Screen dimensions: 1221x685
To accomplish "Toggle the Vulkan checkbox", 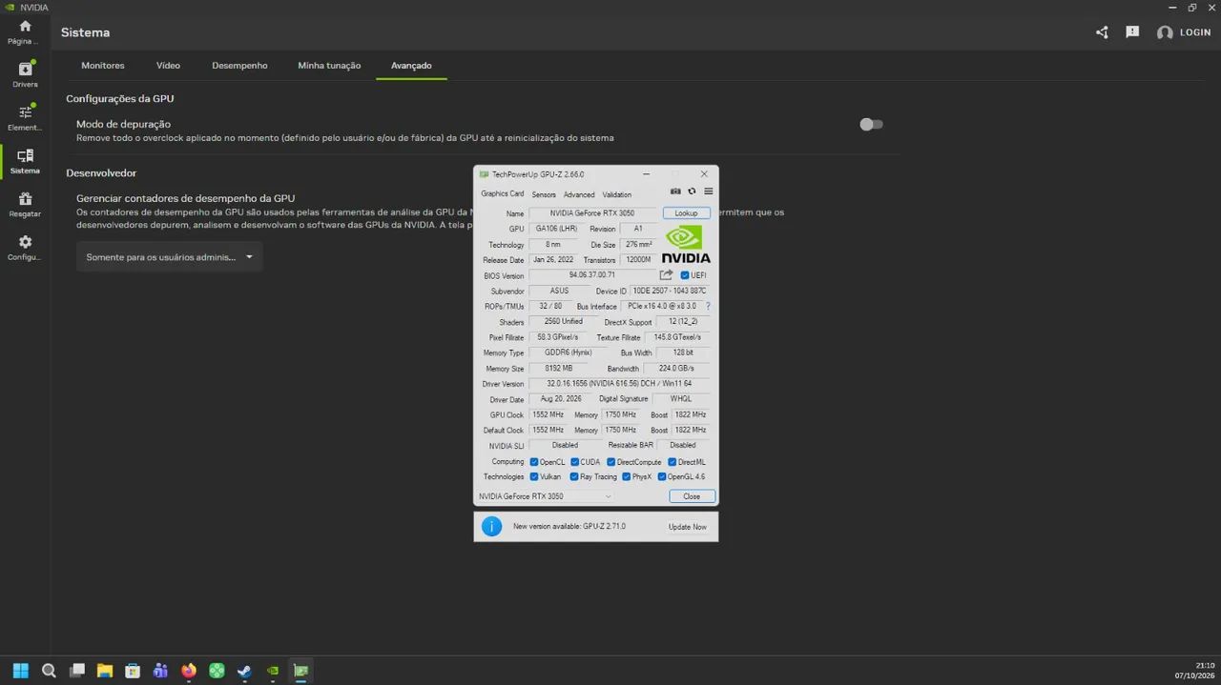I will coord(534,476).
